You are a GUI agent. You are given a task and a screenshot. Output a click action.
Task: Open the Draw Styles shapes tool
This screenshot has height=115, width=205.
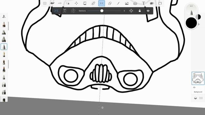pyautogui.click(x=110, y=3)
